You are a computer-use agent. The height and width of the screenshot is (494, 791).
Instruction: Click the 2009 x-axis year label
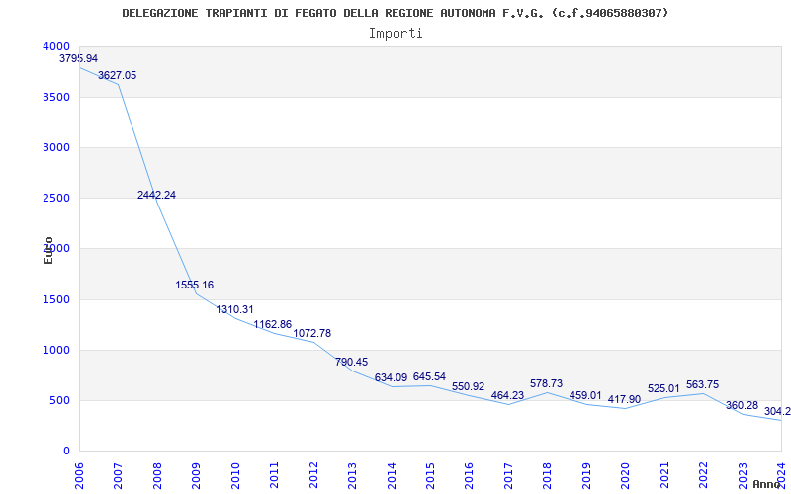tap(196, 475)
